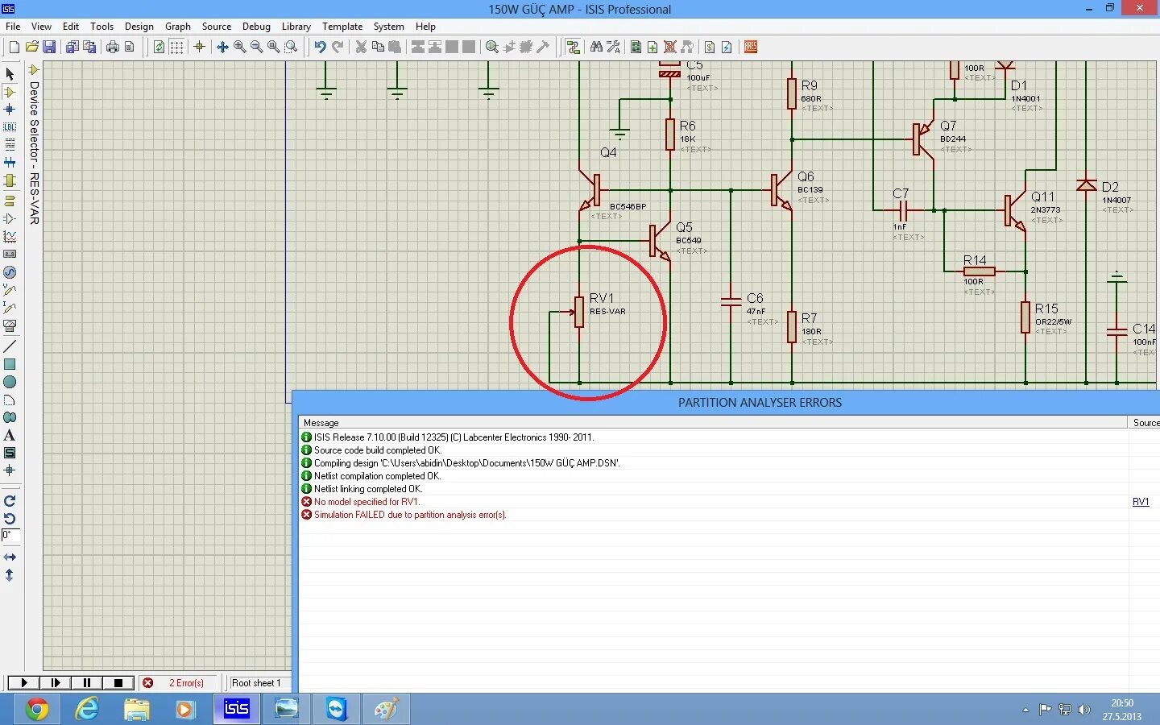Toggle the grid display
This screenshot has width=1160, height=725.
pos(176,48)
